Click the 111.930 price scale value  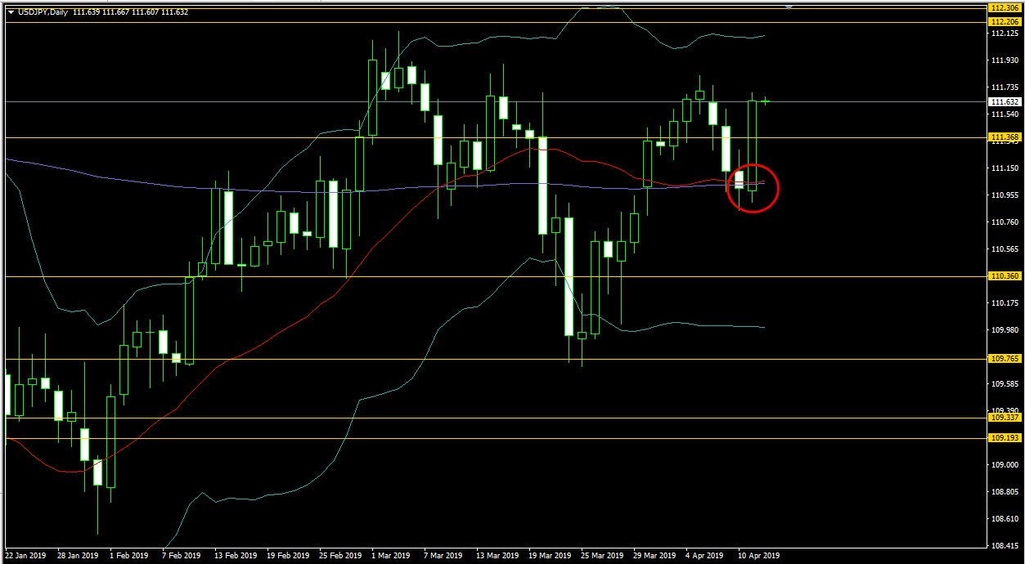[x=1004, y=60]
